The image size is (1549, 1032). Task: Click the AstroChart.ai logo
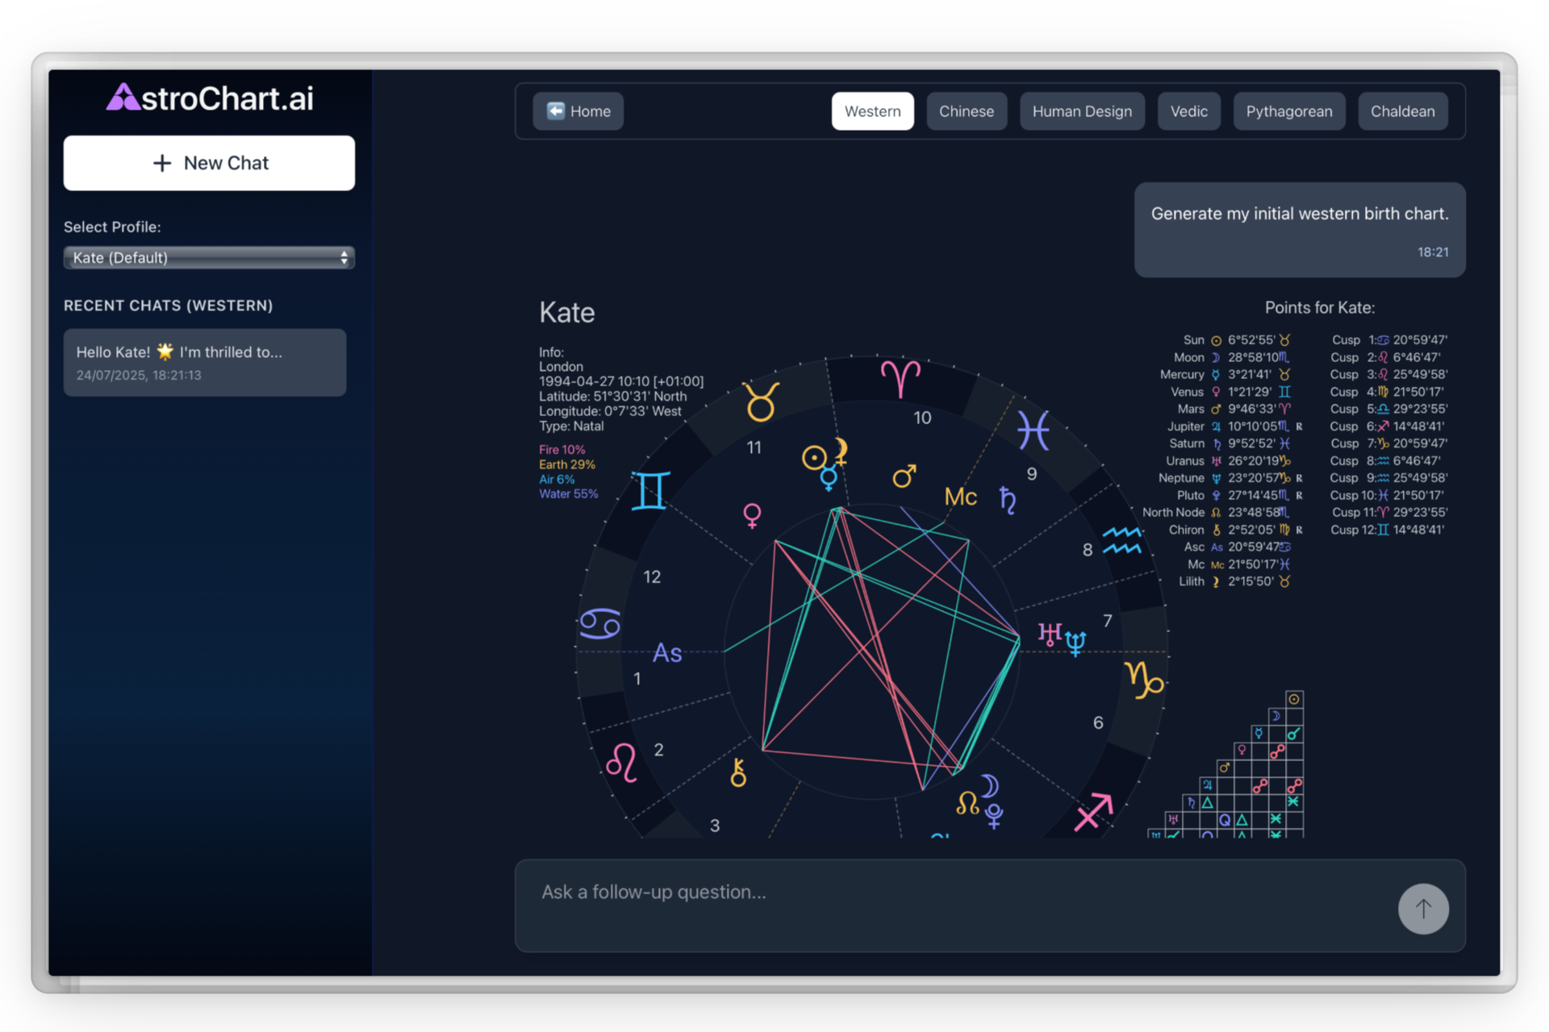pyautogui.click(x=210, y=98)
